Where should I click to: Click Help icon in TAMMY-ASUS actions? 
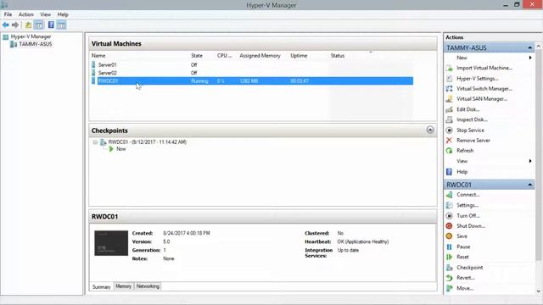(449, 172)
